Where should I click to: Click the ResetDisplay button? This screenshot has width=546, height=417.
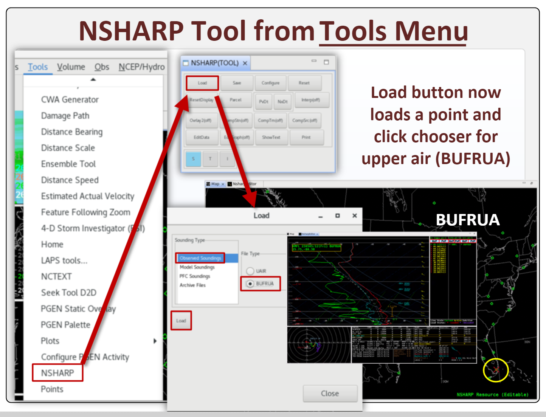(202, 100)
